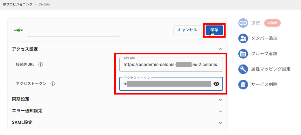This screenshot has width=301, height=135.
Task: Click the Celonis logo icon
Action: tap(19, 30)
